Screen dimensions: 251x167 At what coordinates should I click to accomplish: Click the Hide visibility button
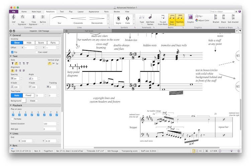pos(29,43)
